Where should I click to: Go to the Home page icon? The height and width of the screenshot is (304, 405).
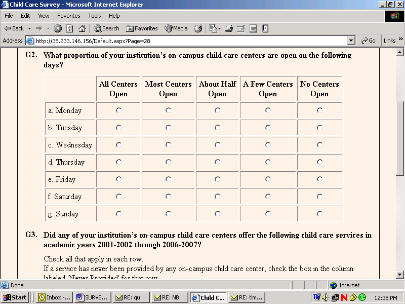pyautogui.click(x=82, y=28)
